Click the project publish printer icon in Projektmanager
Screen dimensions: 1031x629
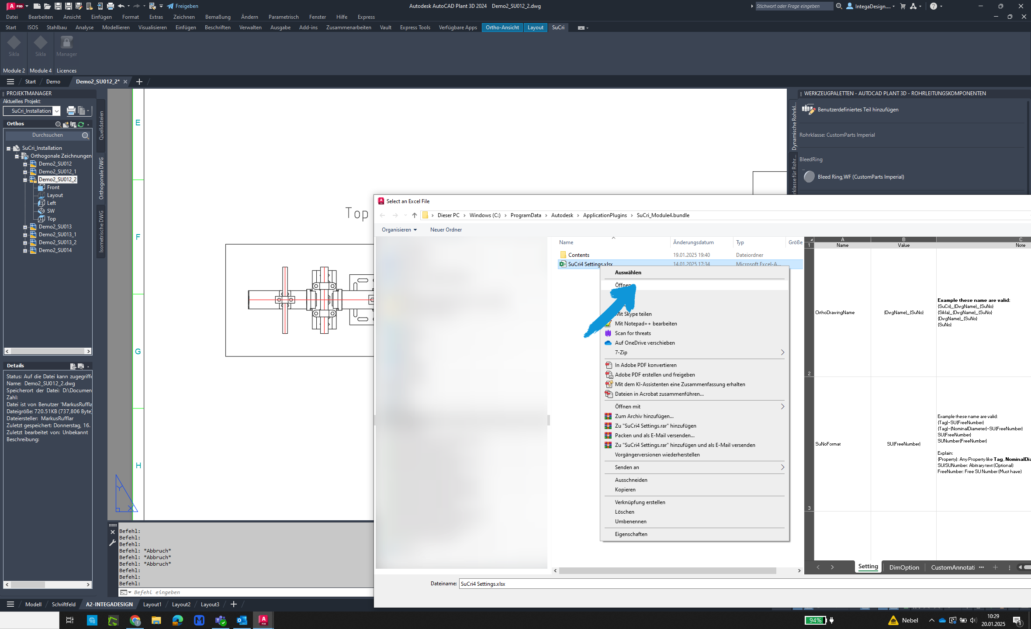pyautogui.click(x=71, y=111)
